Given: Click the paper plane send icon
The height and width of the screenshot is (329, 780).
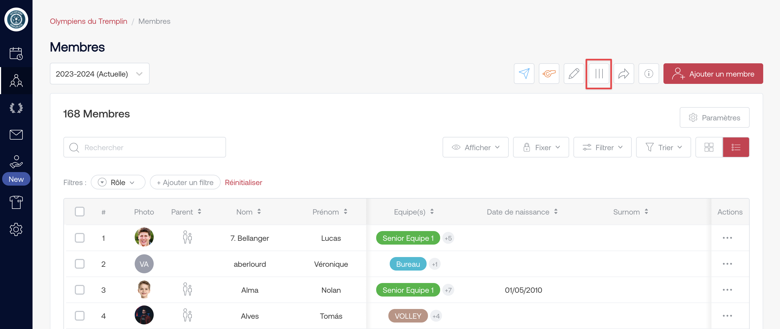Looking at the screenshot, I should tap(524, 74).
